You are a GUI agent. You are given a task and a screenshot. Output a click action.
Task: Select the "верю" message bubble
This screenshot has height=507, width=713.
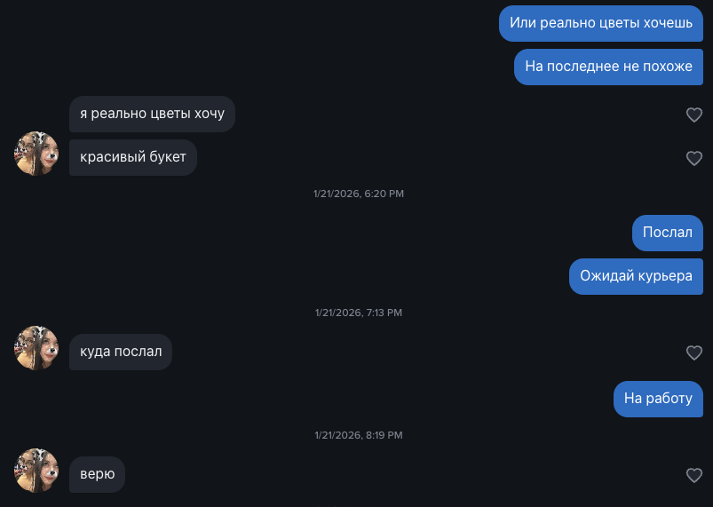click(98, 474)
